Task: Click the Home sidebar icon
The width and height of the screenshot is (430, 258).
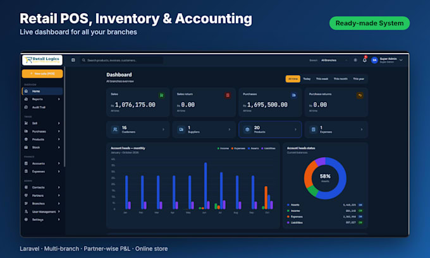Action: click(x=27, y=91)
